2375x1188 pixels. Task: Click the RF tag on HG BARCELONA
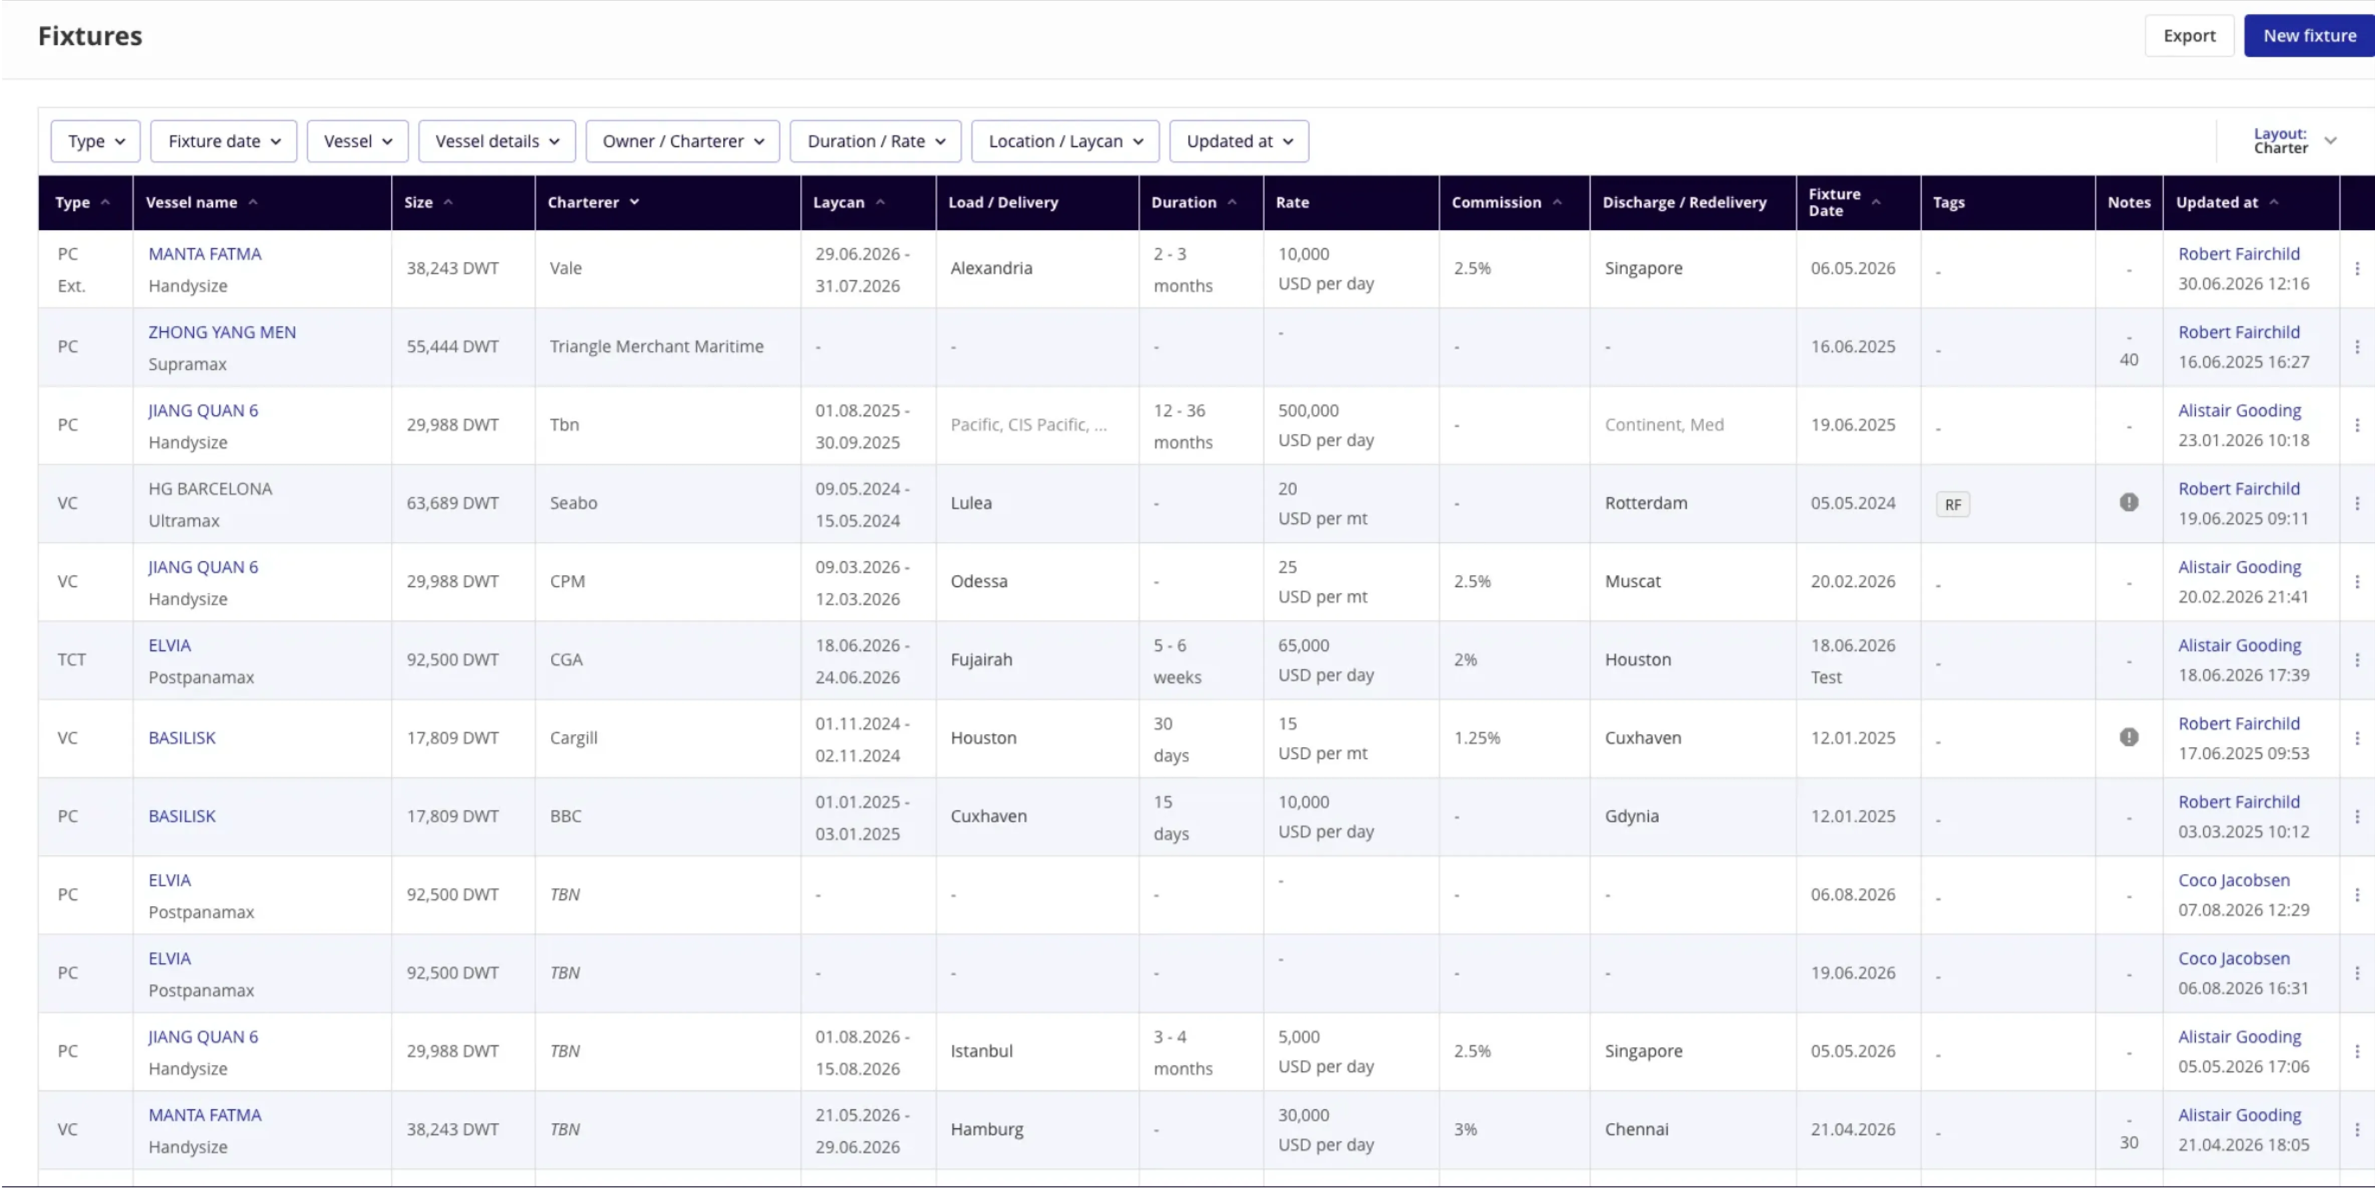1953,505
